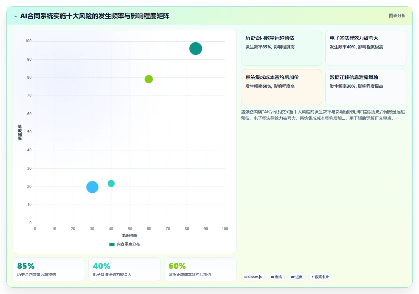Screen dimensions: 419x294
Task: Select the 40% stat card
Action: point(124,269)
